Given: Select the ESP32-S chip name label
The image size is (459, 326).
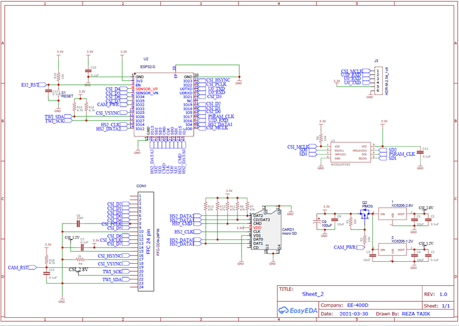Looking at the screenshot, I should [x=147, y=67].
